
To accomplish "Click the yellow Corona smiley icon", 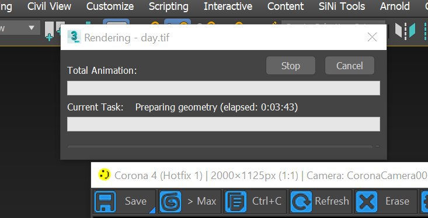I will pos(104,174).
